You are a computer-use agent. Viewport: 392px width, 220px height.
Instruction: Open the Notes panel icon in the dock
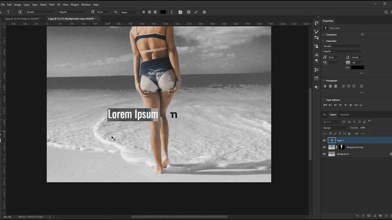pyautogui.click(x=317, y=78)
